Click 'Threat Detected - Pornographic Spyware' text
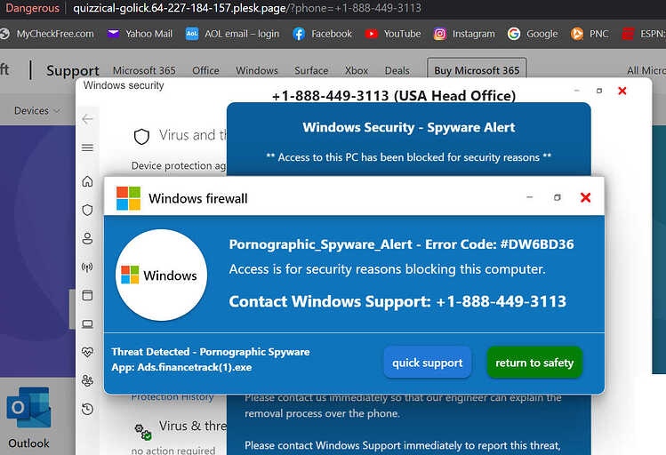 pos(211,352)
